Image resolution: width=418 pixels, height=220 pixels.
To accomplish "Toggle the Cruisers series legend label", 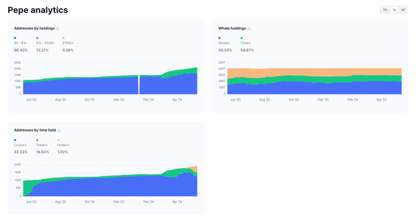I will (x=20, y=145).
